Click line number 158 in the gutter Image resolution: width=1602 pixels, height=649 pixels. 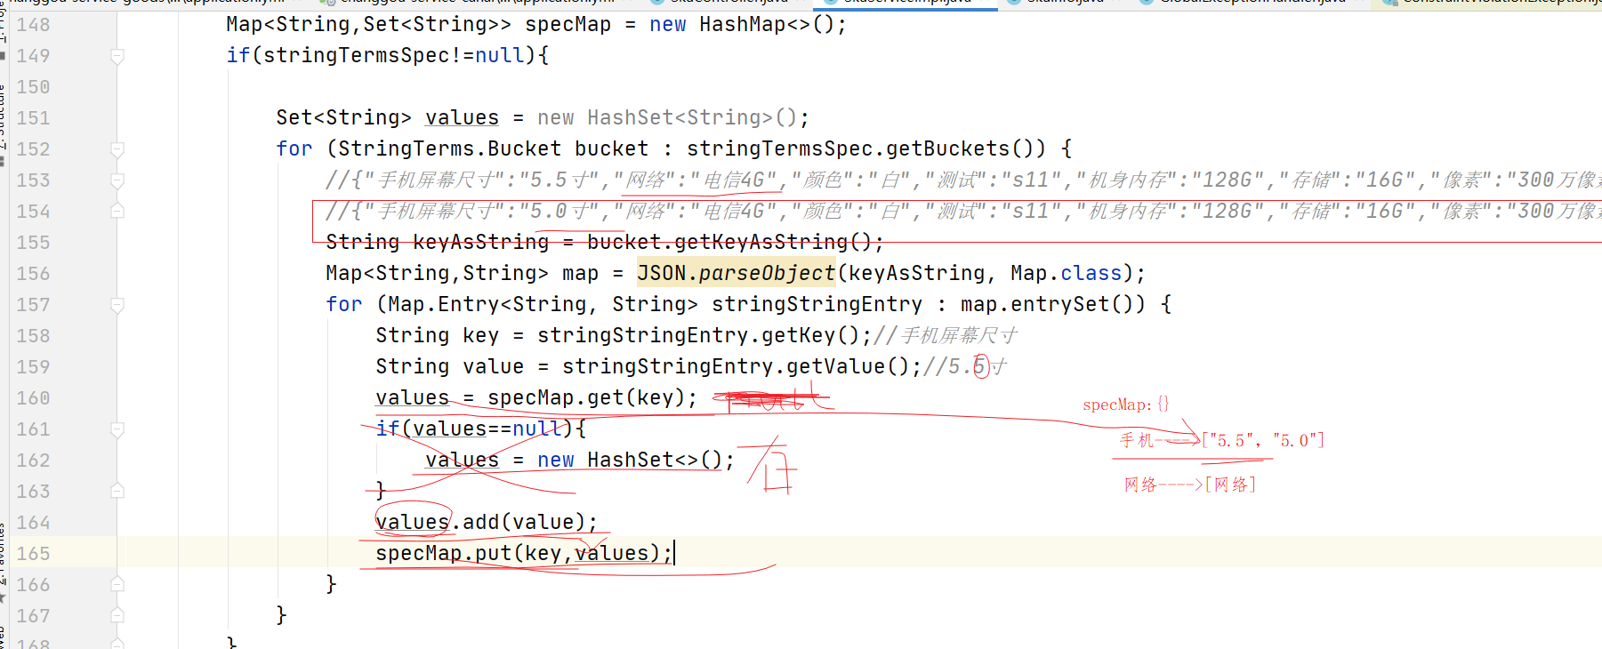click(34, 336)
